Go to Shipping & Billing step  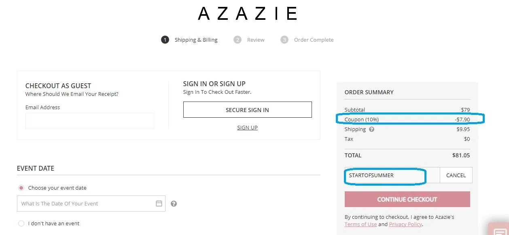(196, 40)
